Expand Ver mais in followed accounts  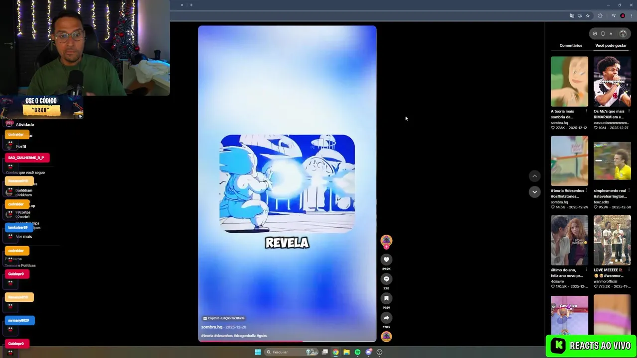pyautogui.click(x=24, y=237)
